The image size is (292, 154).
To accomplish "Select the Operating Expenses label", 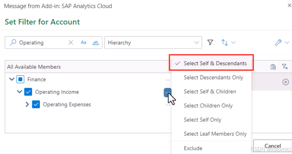I will tap(67, 105).
